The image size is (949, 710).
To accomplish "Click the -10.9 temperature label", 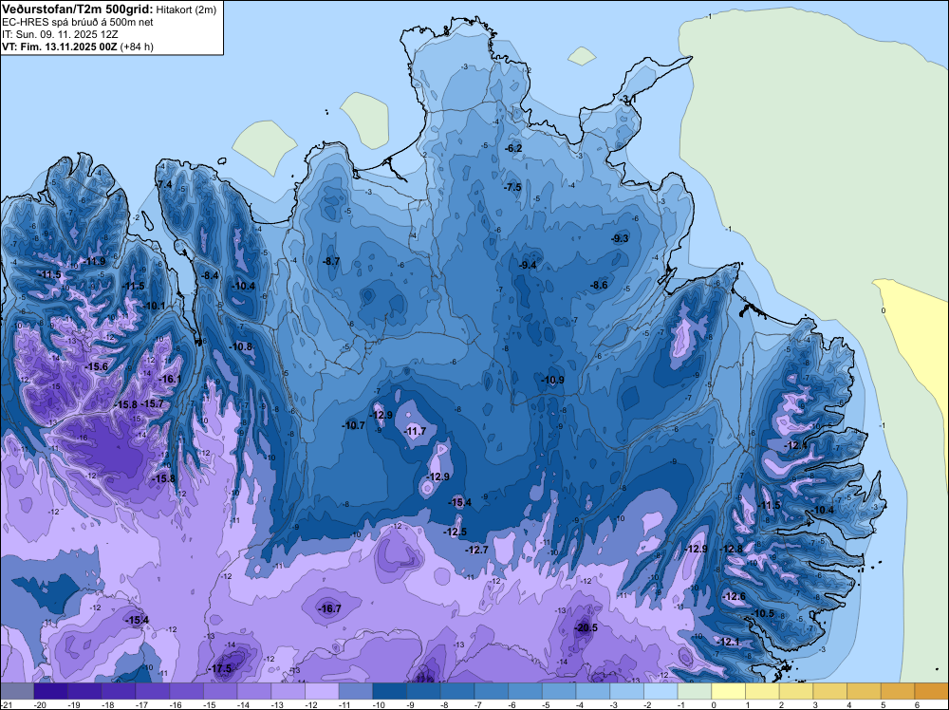I will point(552,380).
